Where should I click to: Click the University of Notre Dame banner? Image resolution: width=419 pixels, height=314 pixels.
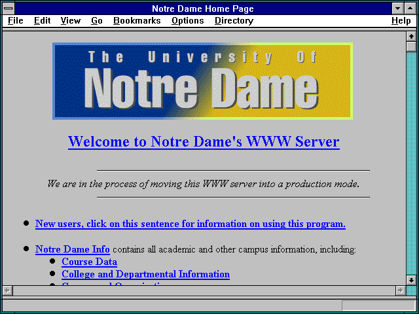pyautogui.click(x=202, y=81)
